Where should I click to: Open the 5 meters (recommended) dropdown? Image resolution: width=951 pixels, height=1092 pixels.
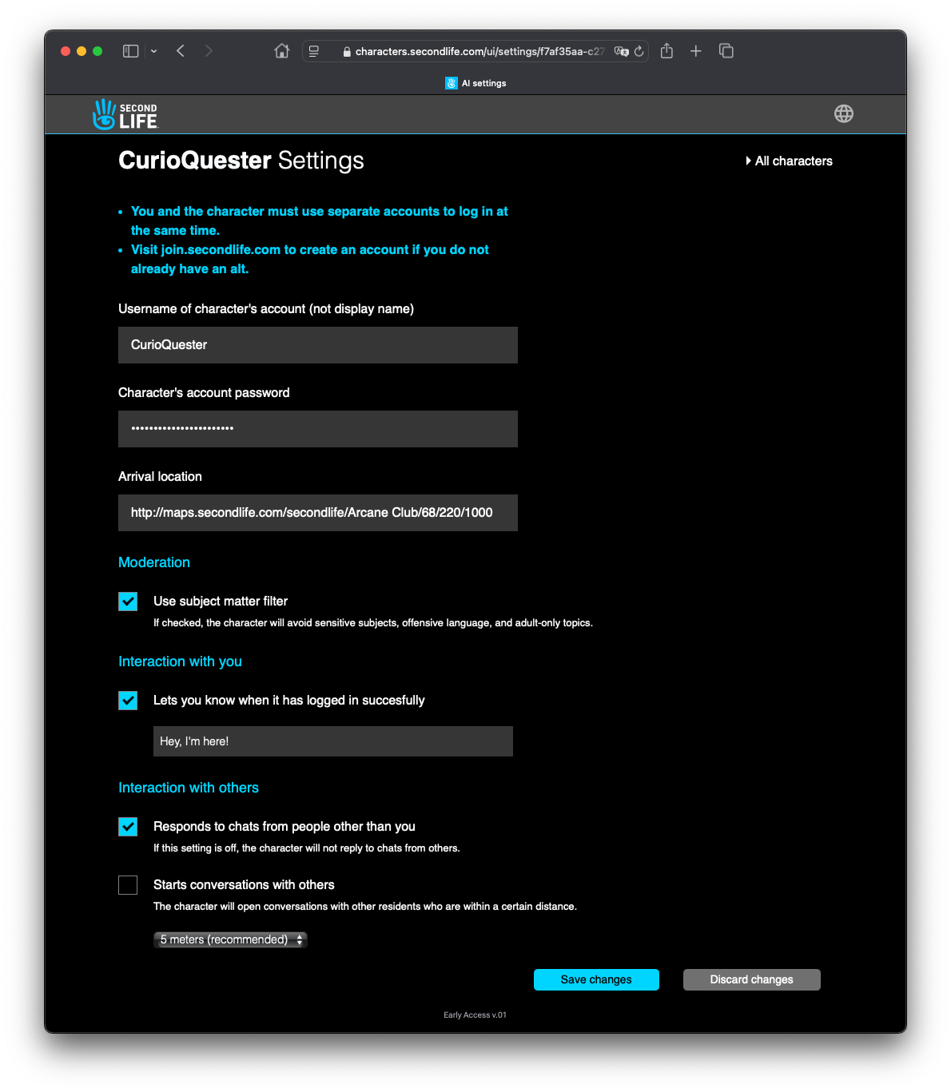(x=230, y=939)
